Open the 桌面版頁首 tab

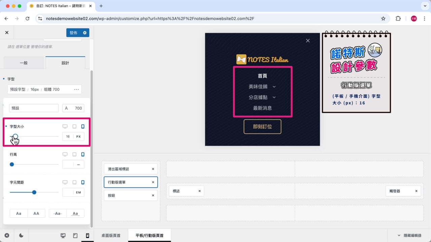(x=111, y=235)
